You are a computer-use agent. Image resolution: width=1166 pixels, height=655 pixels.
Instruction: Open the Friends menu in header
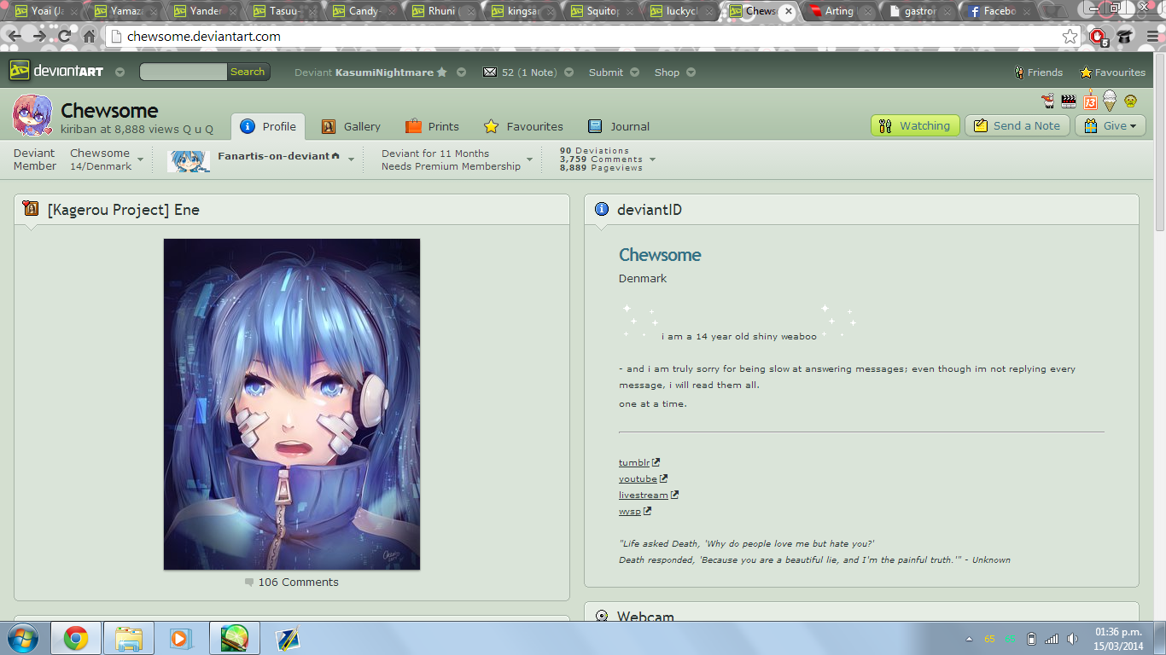pyautogui.click(x=1038, y=72)
